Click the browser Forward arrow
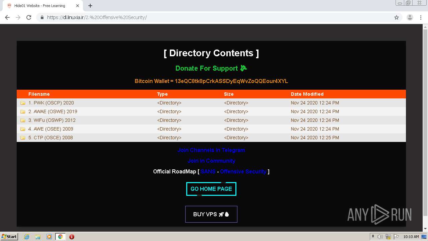428x241 pixels. (18, 17)
